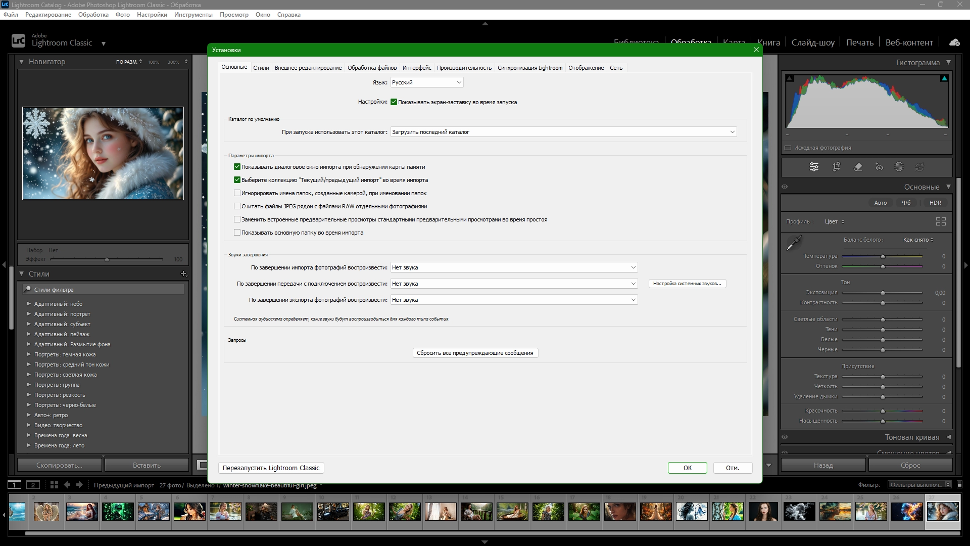Select the Healing eraser tool
This screenshot has height=546, width=970.
858,167
